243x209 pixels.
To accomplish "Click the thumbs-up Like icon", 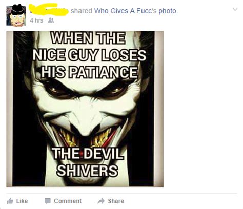I will tap(10, 201).
